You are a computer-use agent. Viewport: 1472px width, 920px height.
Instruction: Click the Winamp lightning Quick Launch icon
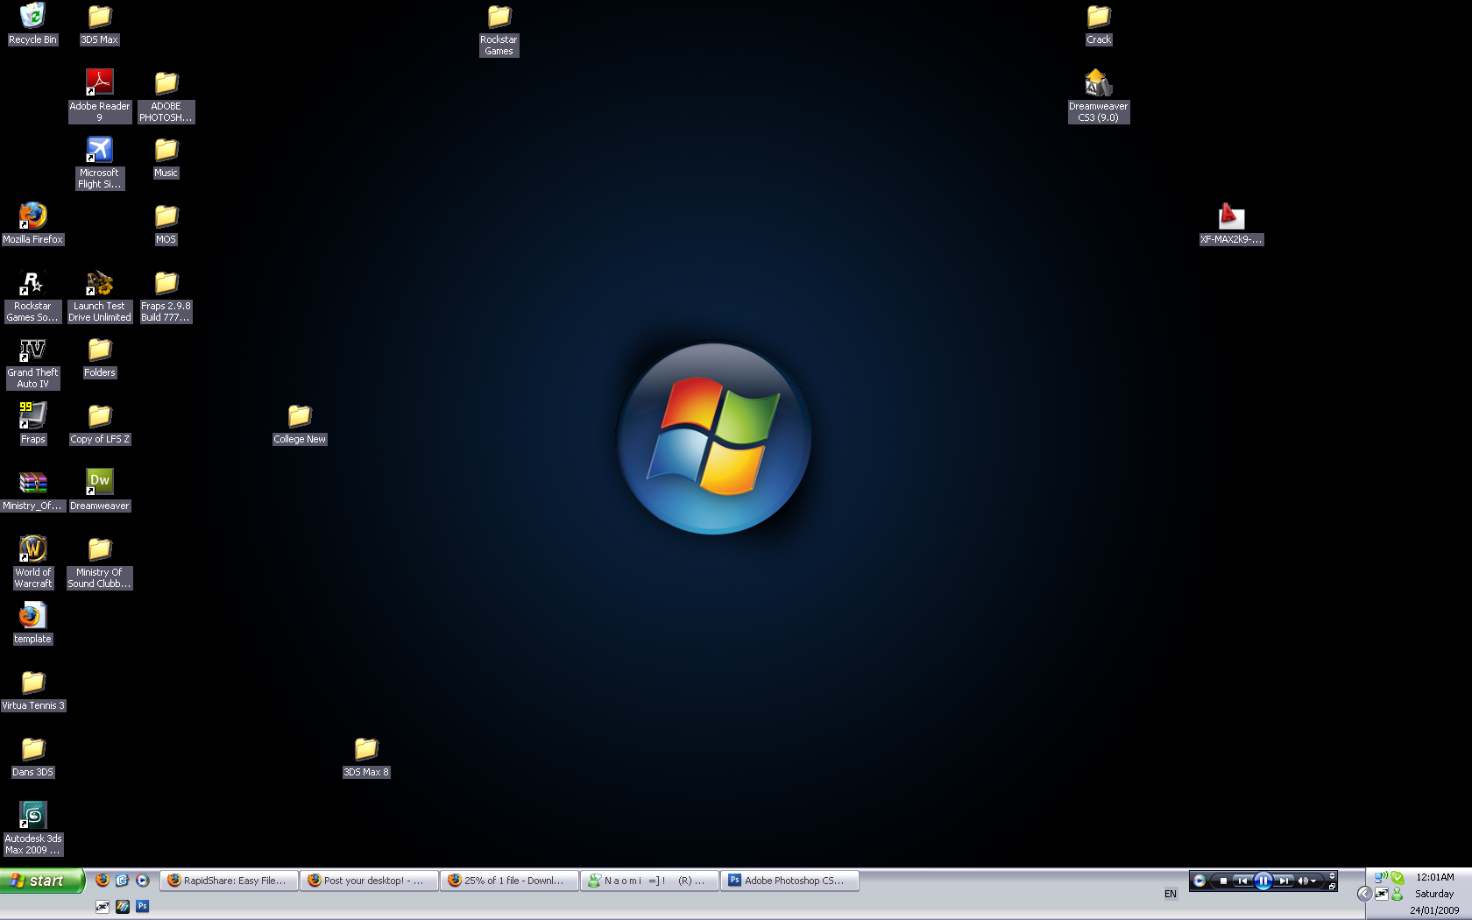click(123, 906)
